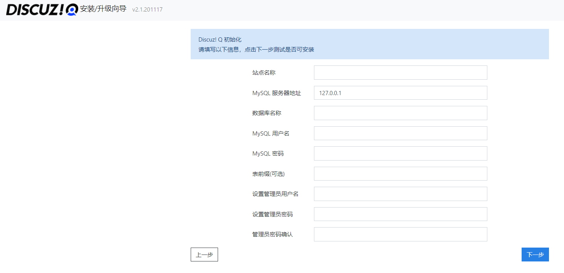Click the Discuz! Q 初始化 banner heading
Viewport: 564px width, 273px height.
(220, 40)
